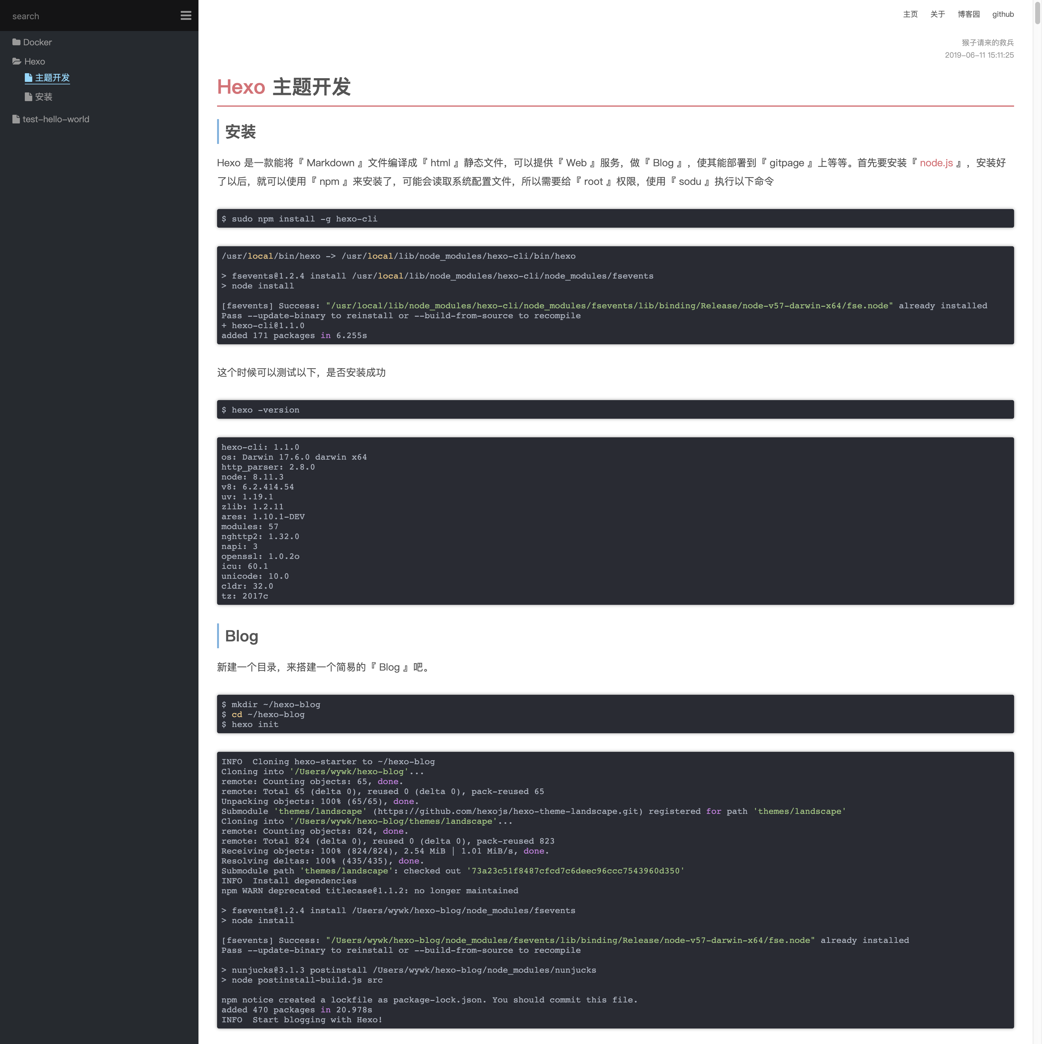Go to 主页 in top navigation
1042x1044 pixels.
(910, 14)
